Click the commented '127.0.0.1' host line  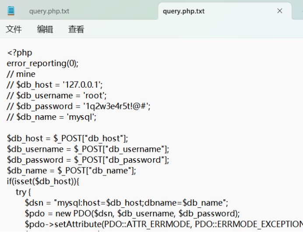pos(55,85)
